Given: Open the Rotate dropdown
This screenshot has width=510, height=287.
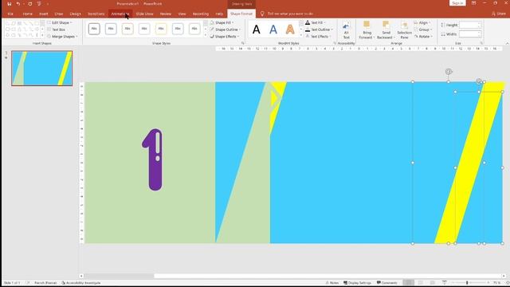Looking at the screenshot, I should pyautogui.click(x=423, y=37).
